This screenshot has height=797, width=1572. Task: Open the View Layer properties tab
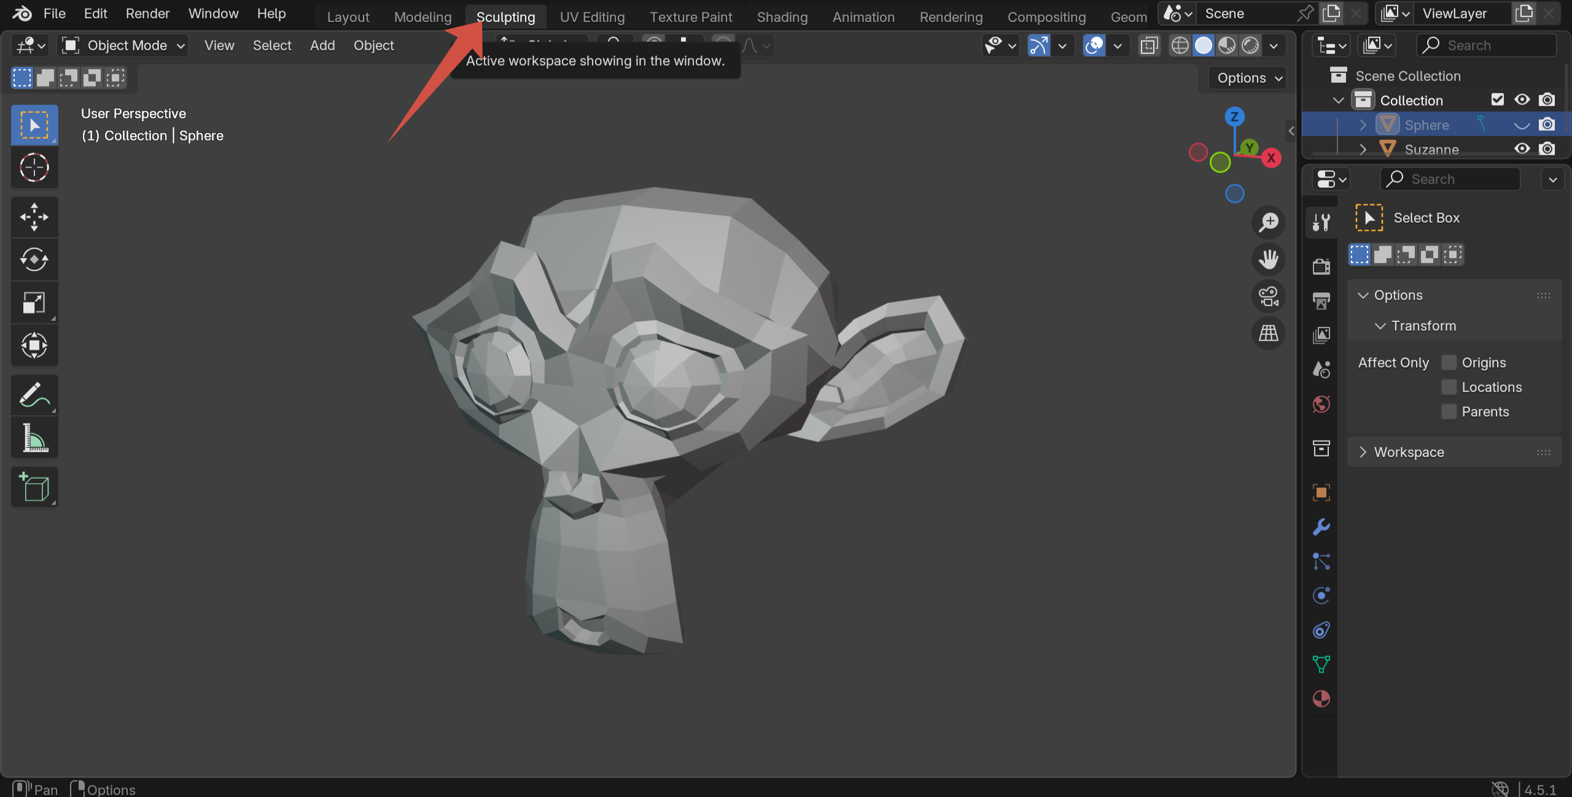pyautogui.click(x=1321, y=335)
